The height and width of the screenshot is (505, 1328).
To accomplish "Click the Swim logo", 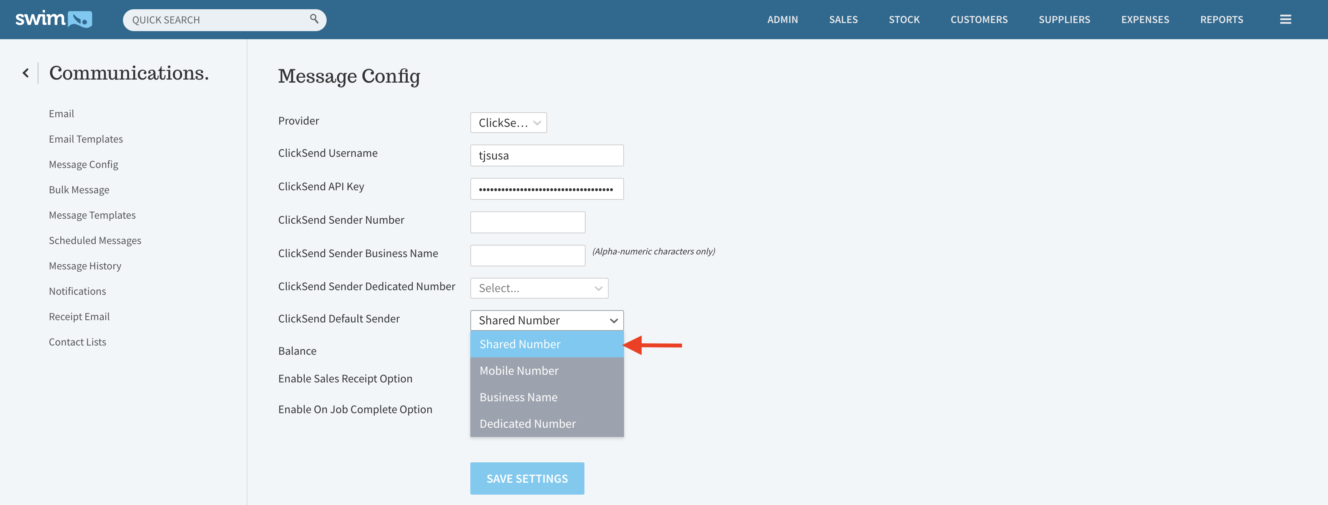I will click(x=54, y=20).
